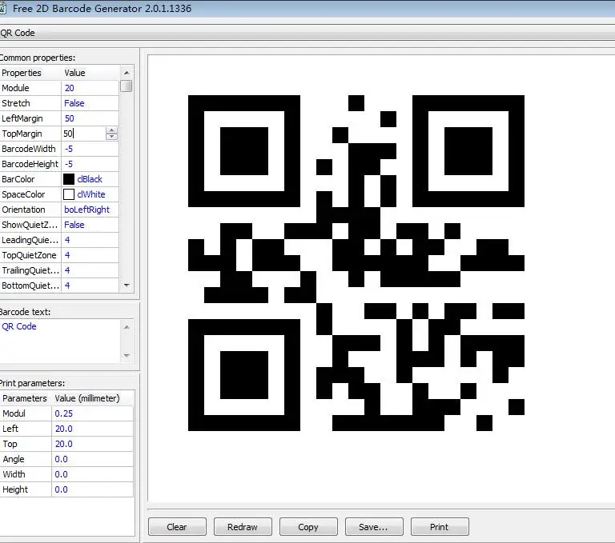This screenshot has width=615, height=543.
Task: Click the barcode text scroll up arrow
Action: tap(127, 327)
